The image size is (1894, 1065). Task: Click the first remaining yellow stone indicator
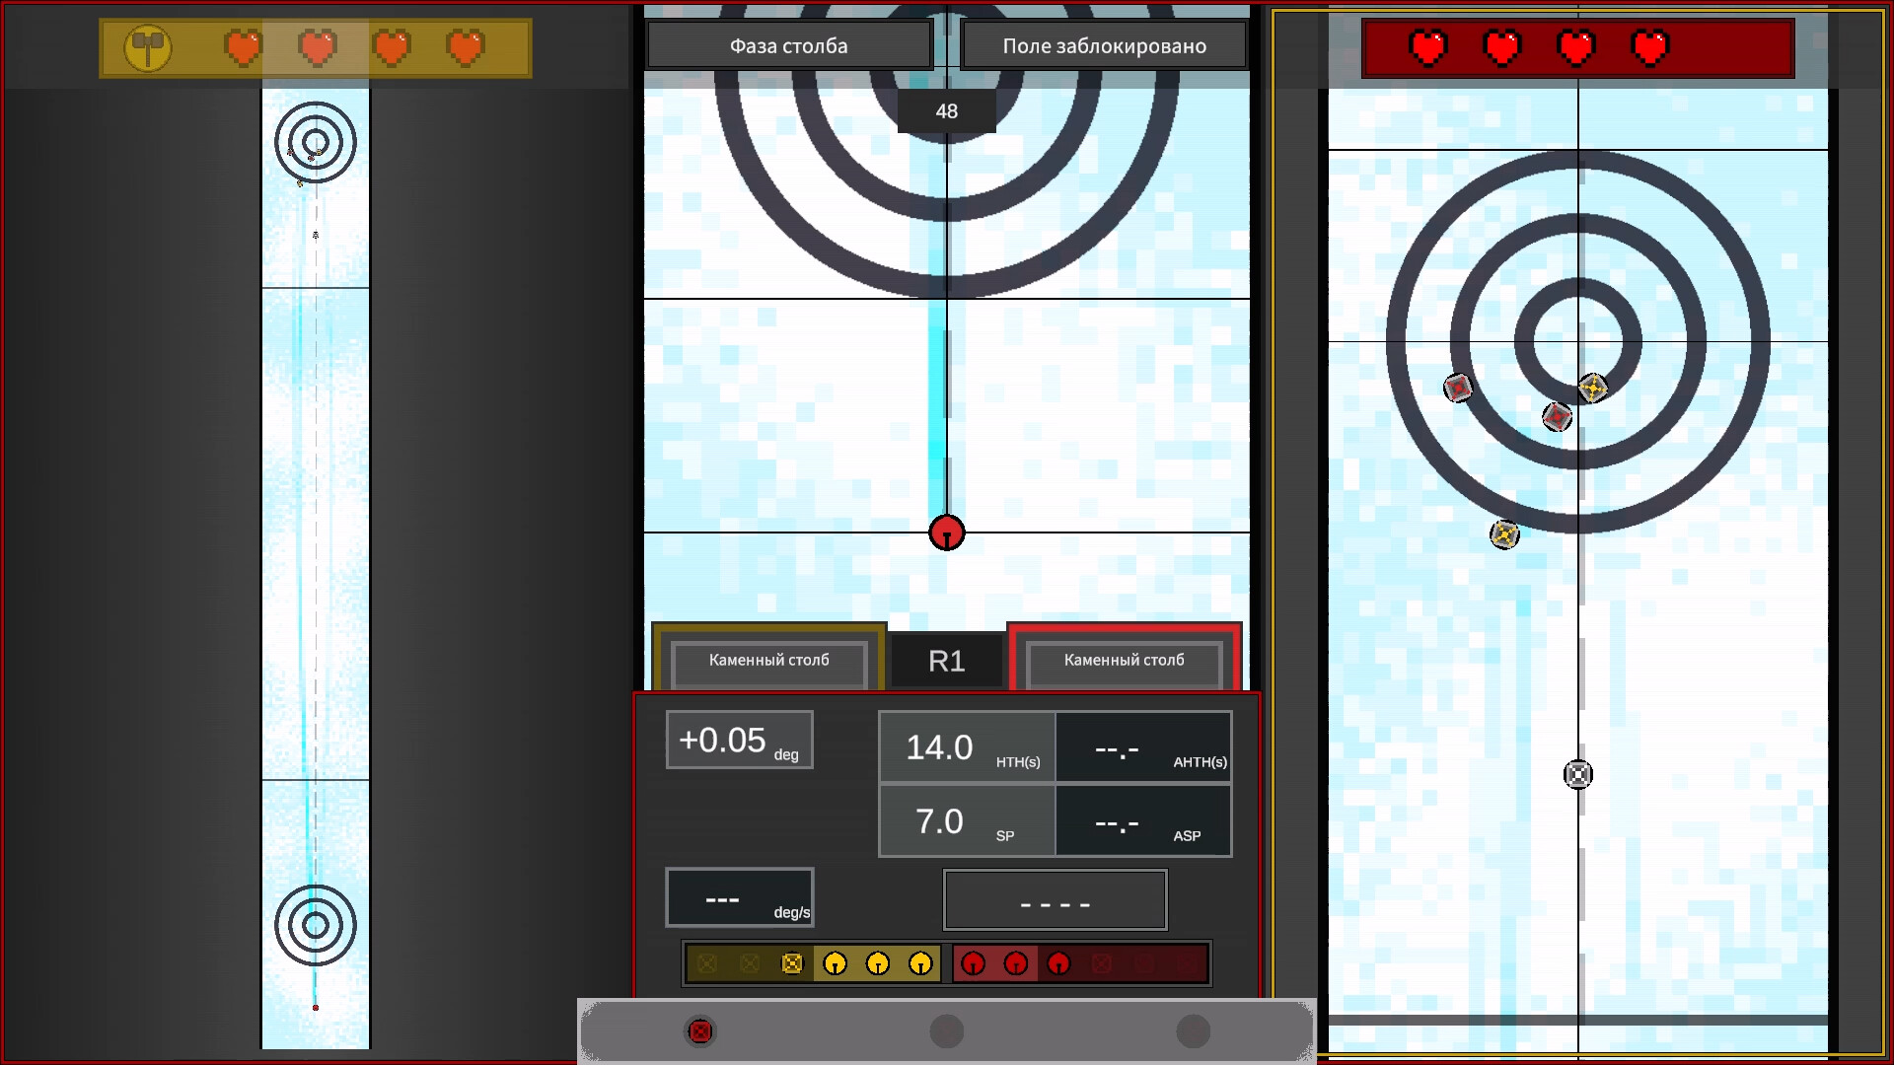pyautogui.click(x=835, y=963)
